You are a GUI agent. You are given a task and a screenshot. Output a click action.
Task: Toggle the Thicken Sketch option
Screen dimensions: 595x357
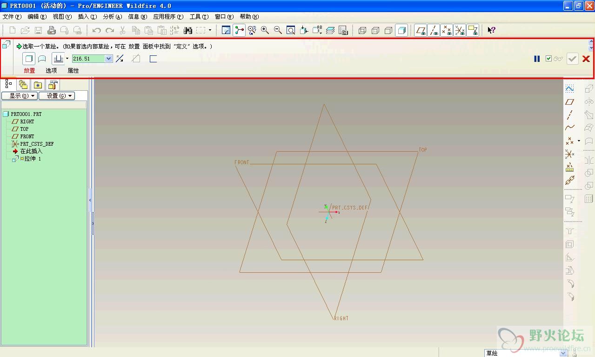pyautogui.click(x=153, y=59)
